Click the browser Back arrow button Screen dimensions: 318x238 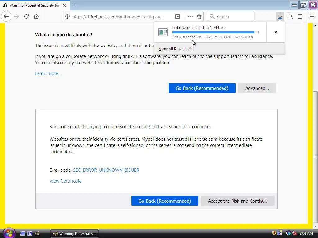[x=6, y=16]
